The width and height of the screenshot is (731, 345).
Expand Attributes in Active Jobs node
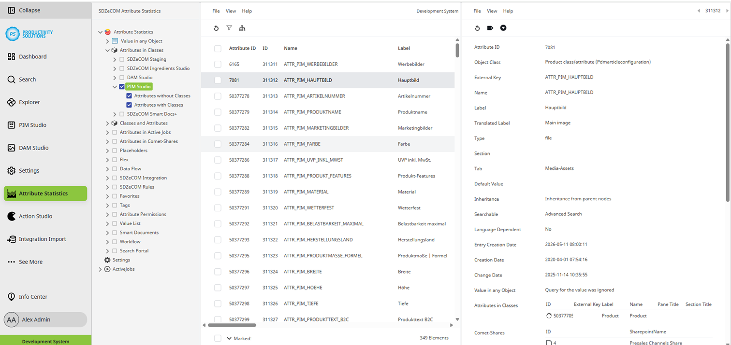pos(107,132)
